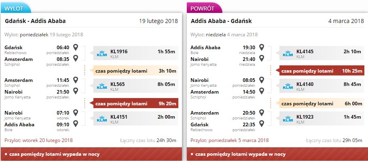Screen dimensions: 368x161
Task: Click flight number KL4151
Action: 119,117
